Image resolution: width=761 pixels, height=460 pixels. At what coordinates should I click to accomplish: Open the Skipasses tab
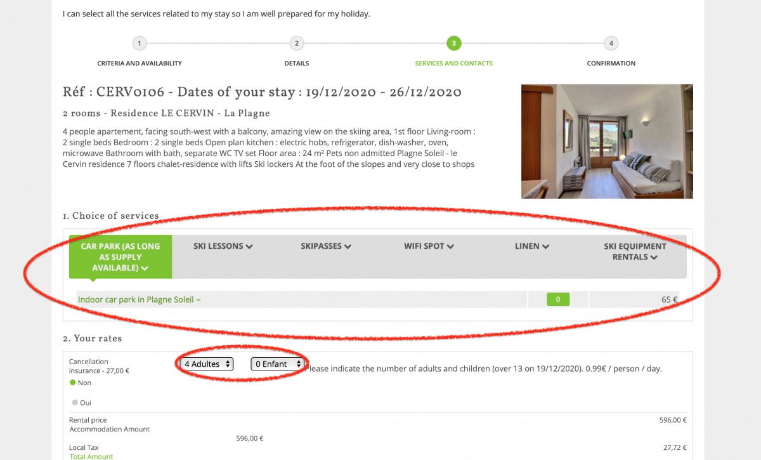pyautogui.click(x=326, y=246)
